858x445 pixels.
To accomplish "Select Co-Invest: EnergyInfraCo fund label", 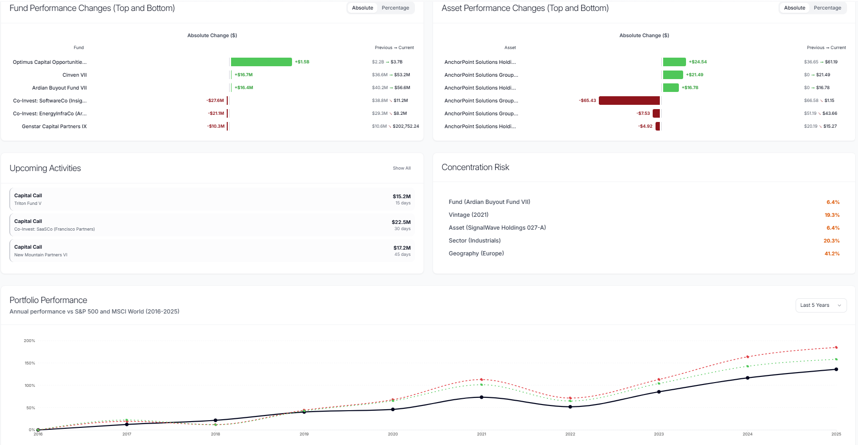I will click(x=50, y=113).
